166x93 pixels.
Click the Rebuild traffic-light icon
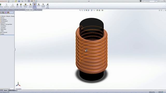(32, 1)
